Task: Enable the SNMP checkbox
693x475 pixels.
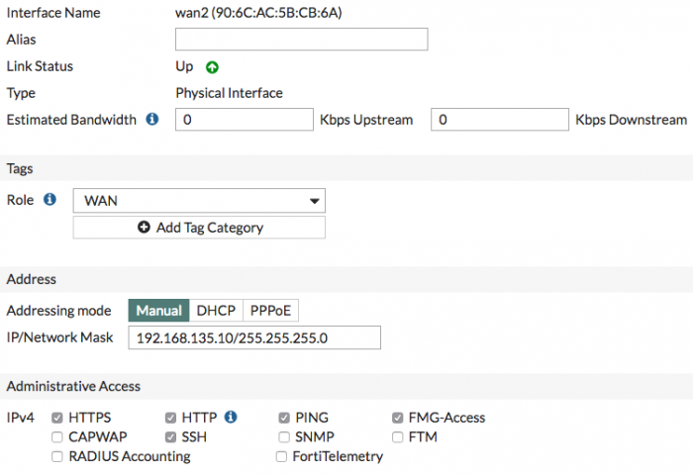Action: coord(284,436)
